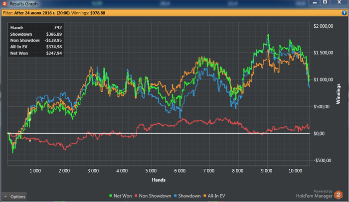Click the Results Graph window title
349x202 pixels.
coord(23,3)
